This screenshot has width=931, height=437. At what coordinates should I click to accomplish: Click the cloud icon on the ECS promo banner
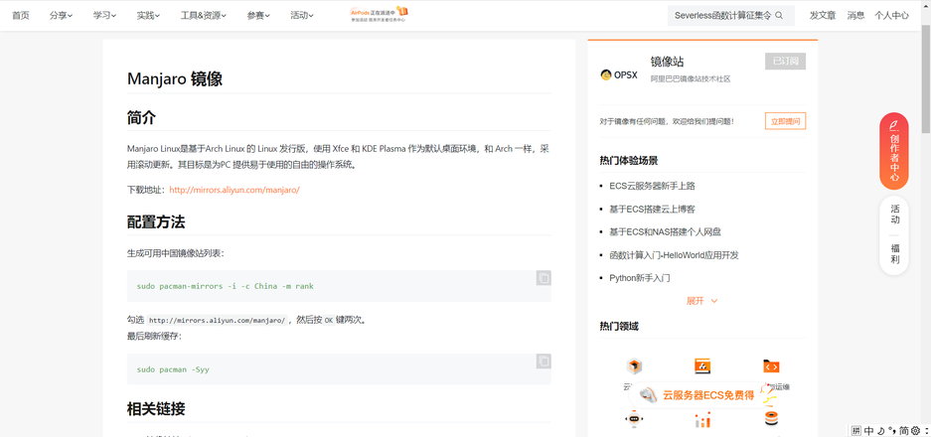pos(648,395)
